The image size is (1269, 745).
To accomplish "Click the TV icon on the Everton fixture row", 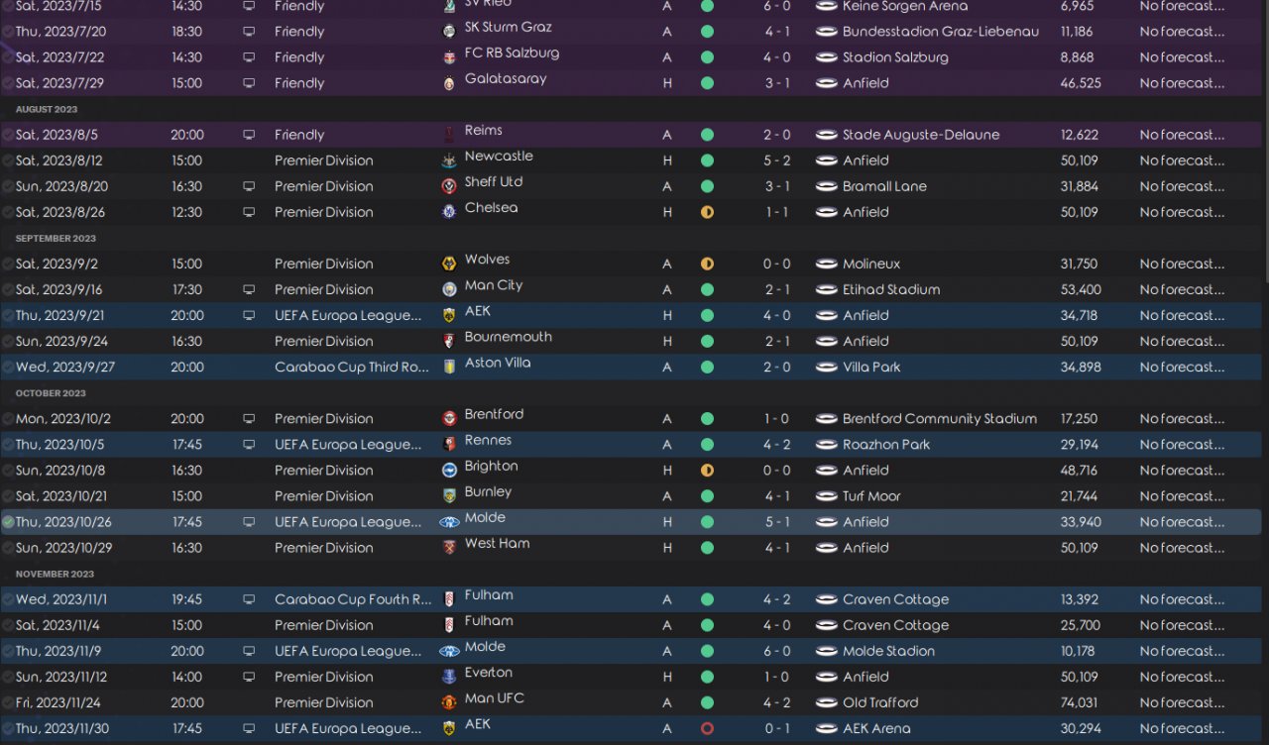I will (x=248, y=677).
